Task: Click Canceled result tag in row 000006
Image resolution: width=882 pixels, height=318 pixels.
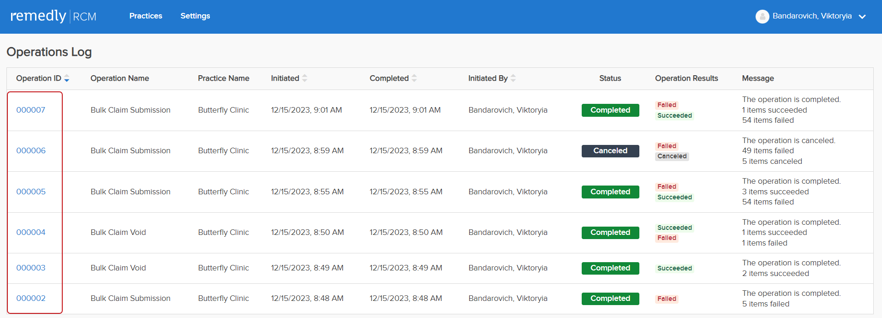Action: [672, 156]
